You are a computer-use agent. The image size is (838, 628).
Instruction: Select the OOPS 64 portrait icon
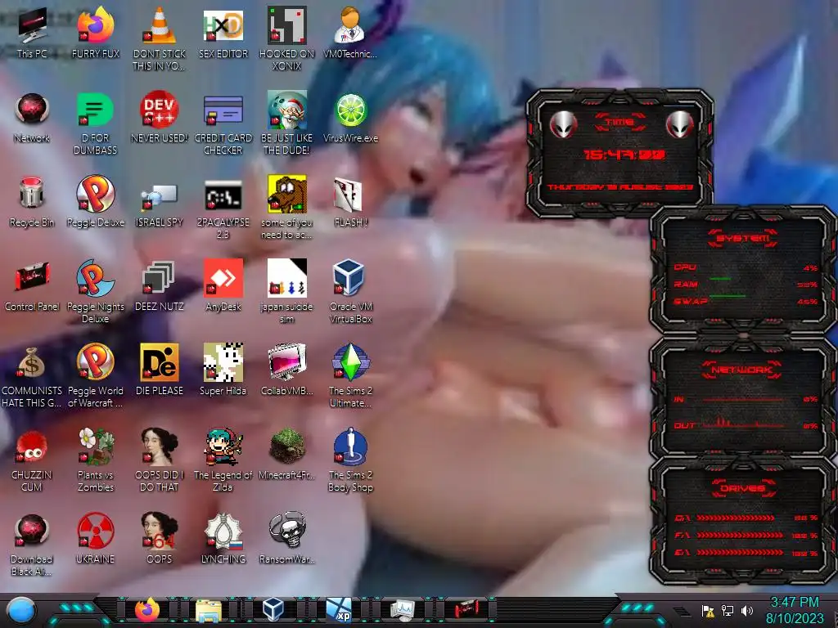click(x=160, y=538)
